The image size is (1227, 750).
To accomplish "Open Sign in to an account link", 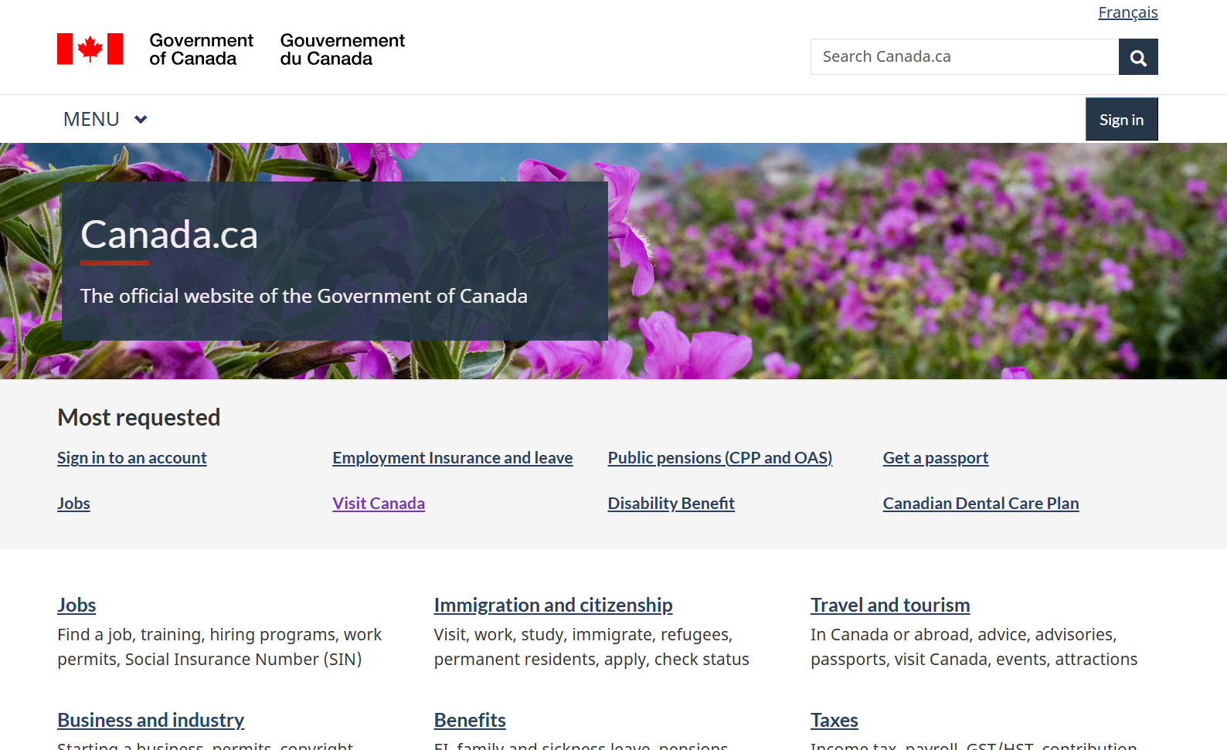I will coord(132,458).
